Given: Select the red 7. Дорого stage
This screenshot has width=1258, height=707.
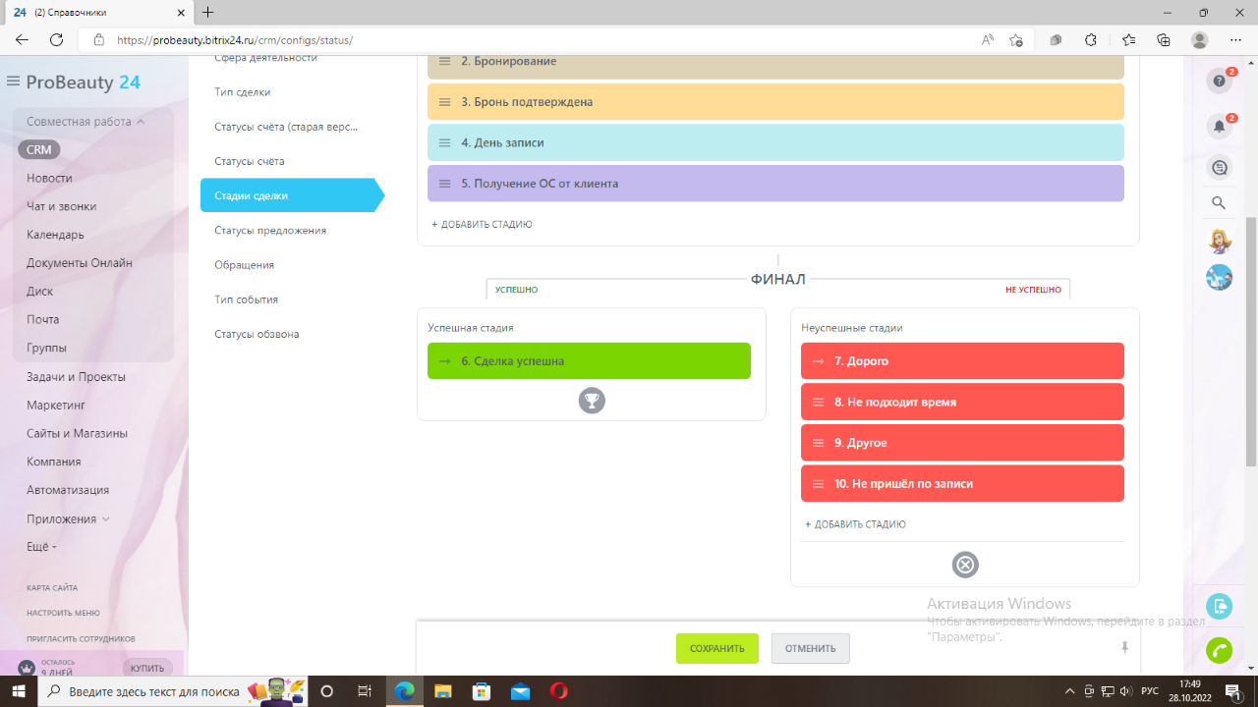Looking at the screenshot, I should point(962,361).
